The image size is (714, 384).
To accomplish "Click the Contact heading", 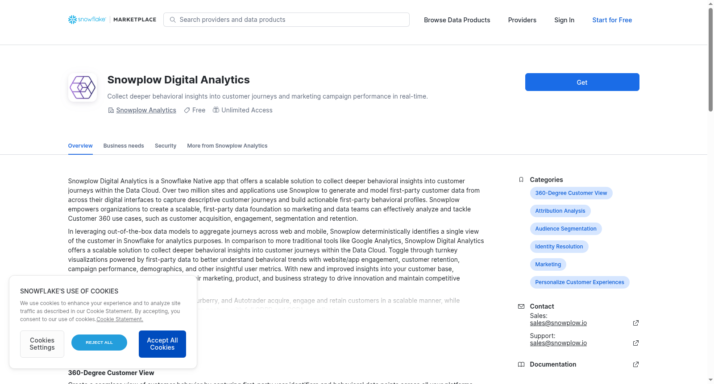I will coord(542,306).
